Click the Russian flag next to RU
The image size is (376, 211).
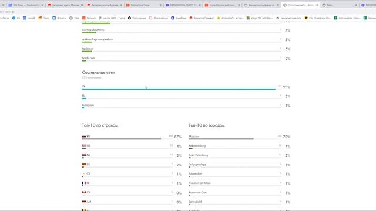(x=83, y=137)
